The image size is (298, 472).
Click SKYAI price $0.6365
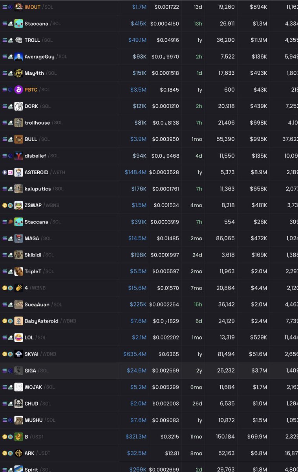[169, 354]
